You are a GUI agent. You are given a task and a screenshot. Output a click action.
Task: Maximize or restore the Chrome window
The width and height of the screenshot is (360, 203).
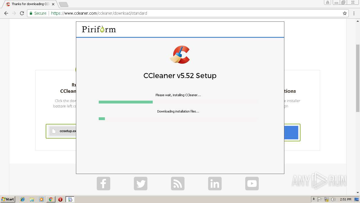tap(343, 3)
